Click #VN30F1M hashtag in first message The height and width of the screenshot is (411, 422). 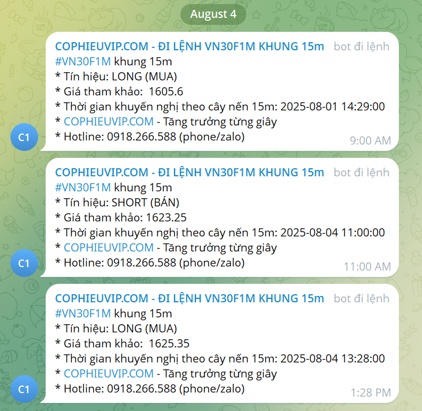click(83, 62)
